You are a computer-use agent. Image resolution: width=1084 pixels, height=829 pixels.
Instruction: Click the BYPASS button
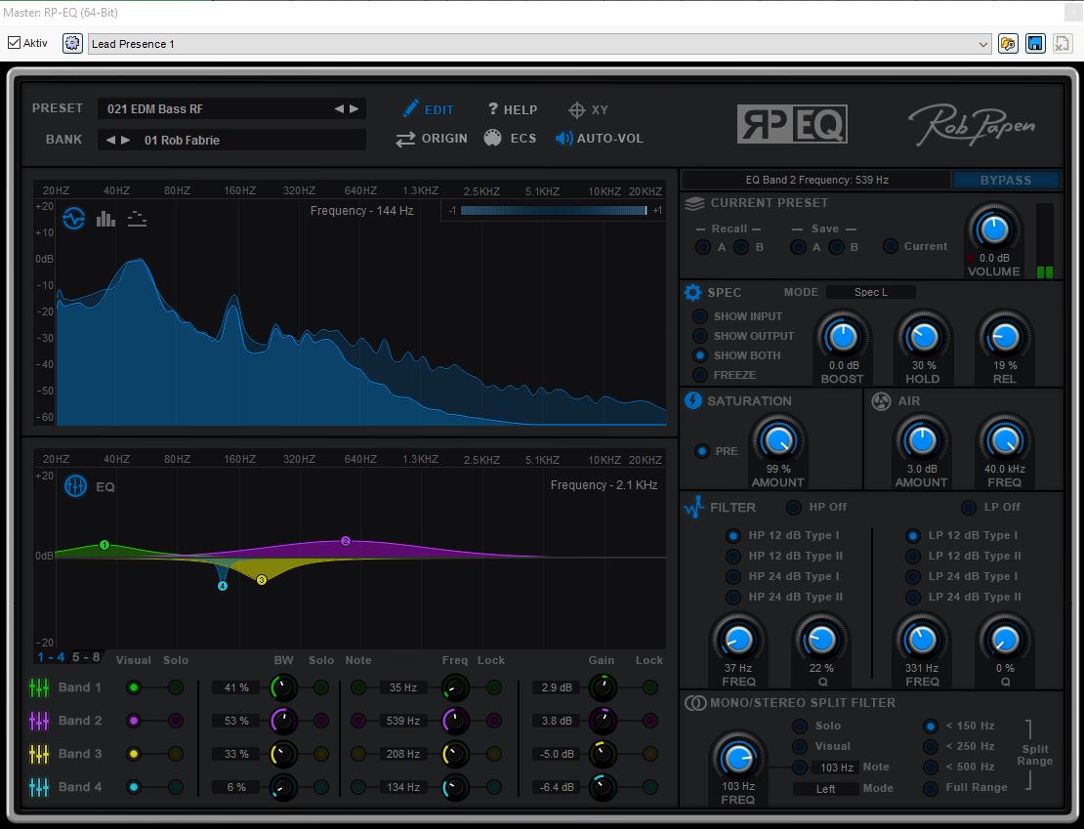[x=1005, y=180]
